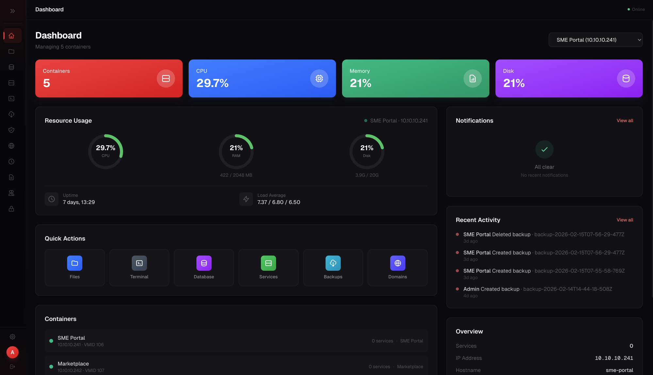Open the Backups quick action
This screenshot has height=375, width=653.
(333, 268)
